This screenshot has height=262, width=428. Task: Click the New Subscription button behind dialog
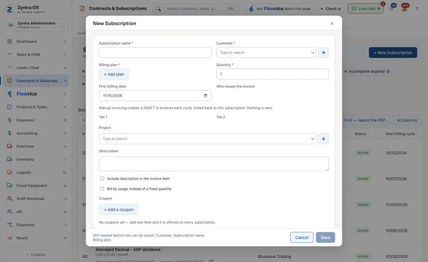click(393, 53)
